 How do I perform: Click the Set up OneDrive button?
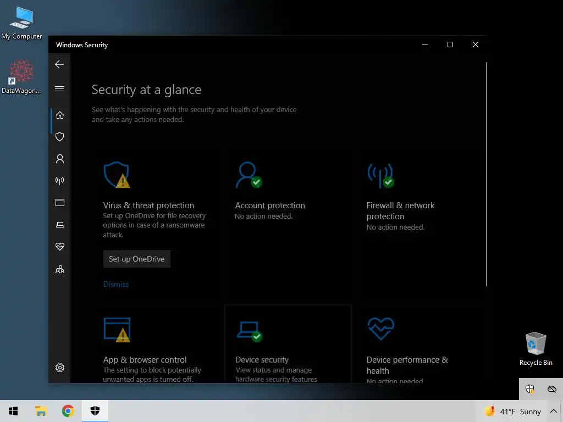(x=137, y=259)
